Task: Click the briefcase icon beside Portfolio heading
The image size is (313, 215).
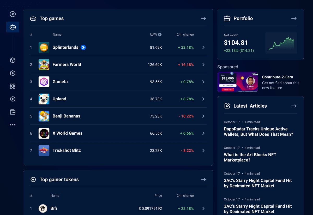Action: pos(227,18)
